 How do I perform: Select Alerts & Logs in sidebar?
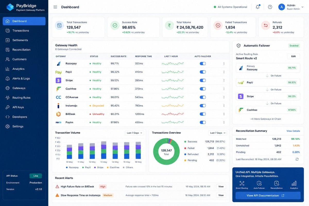[x=24, y=79]
